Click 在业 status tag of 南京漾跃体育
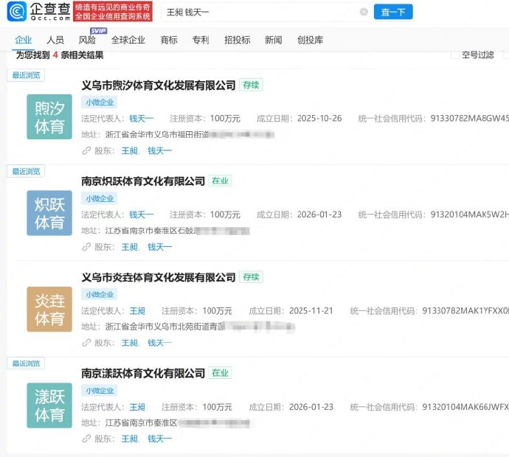 click(x=220, y=373)
